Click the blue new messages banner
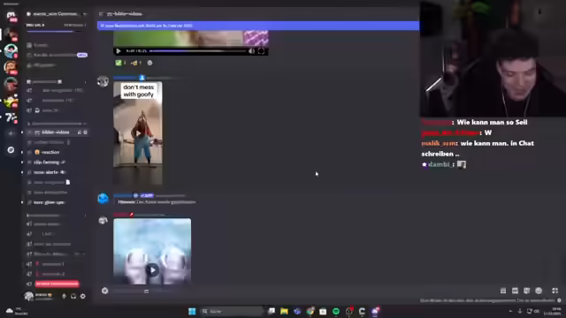Screen dimensions: 566x318 coord(258,26)
